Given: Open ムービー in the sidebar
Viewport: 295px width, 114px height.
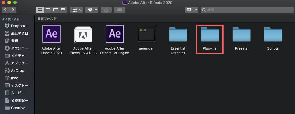Looking at the screenshot, I should [17, 93].
